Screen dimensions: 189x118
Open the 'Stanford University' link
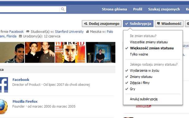click(x=69, y=32)
